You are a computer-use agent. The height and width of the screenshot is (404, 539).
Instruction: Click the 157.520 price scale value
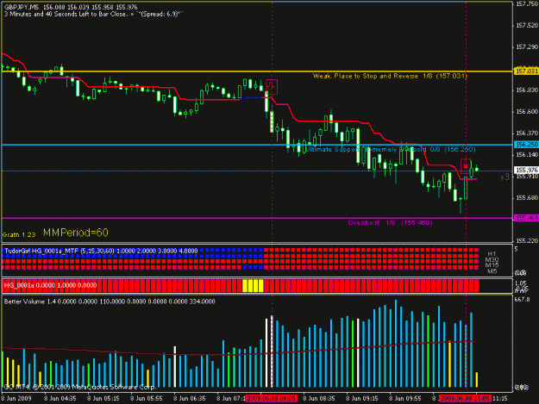(x=527, y=25)
